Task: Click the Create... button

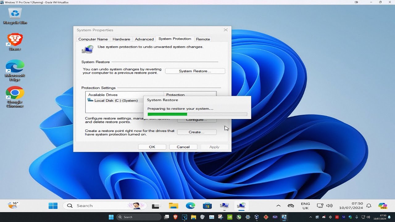Action: (197, 132)
